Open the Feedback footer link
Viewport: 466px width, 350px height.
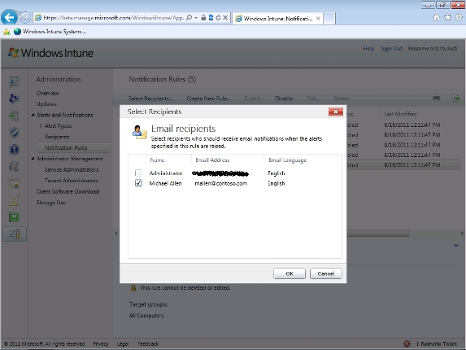tap(148, 344)
